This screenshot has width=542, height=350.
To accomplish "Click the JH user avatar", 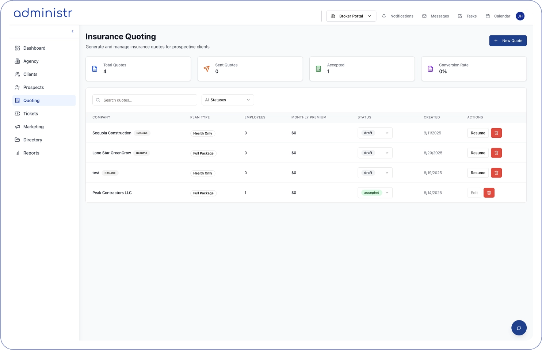I will click(520, 16).
